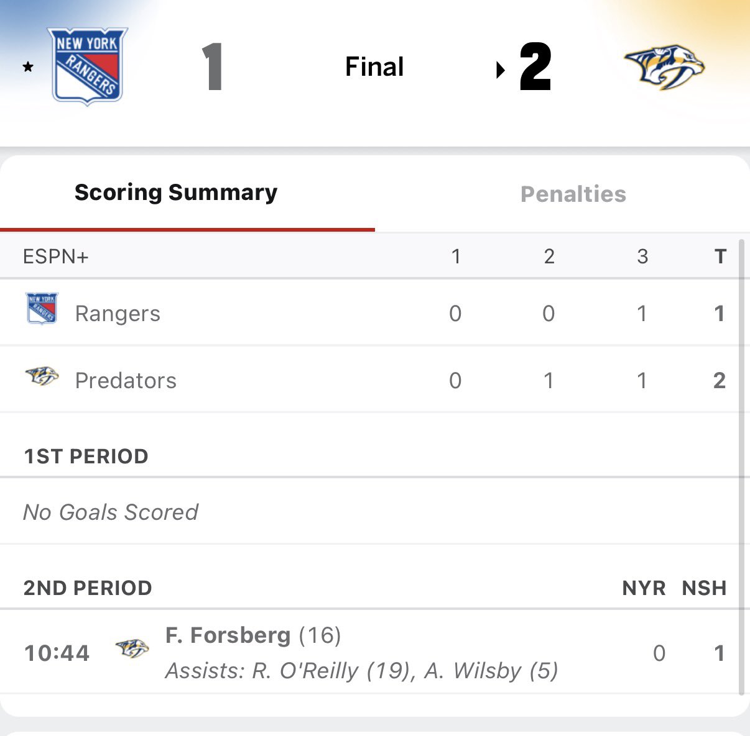Tap the Nashville Predators header logo
Screen dimensions: 750x736
tap(664, 66)
